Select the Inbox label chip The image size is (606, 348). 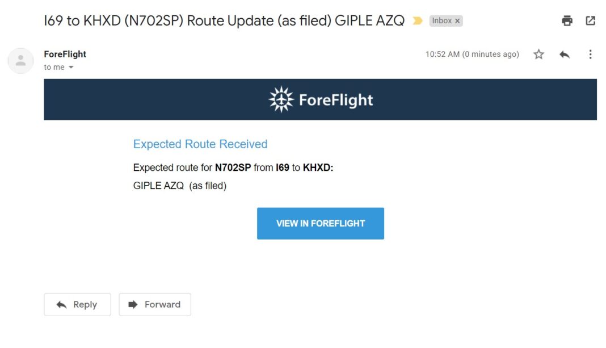tap(441, 20)
